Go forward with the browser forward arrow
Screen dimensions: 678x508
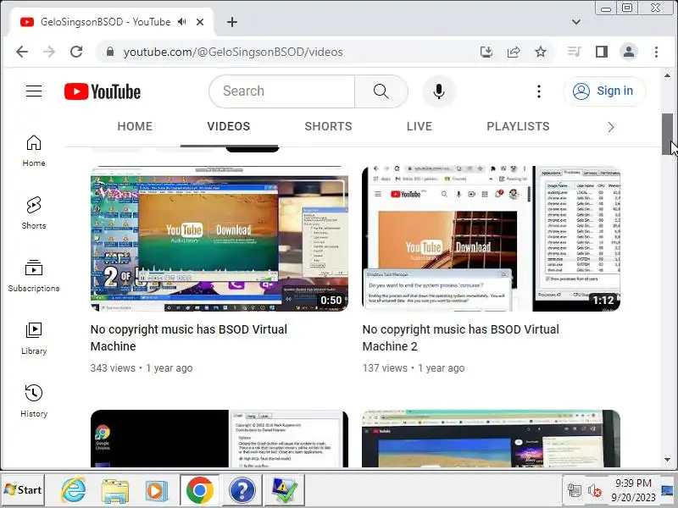[49, 52]
